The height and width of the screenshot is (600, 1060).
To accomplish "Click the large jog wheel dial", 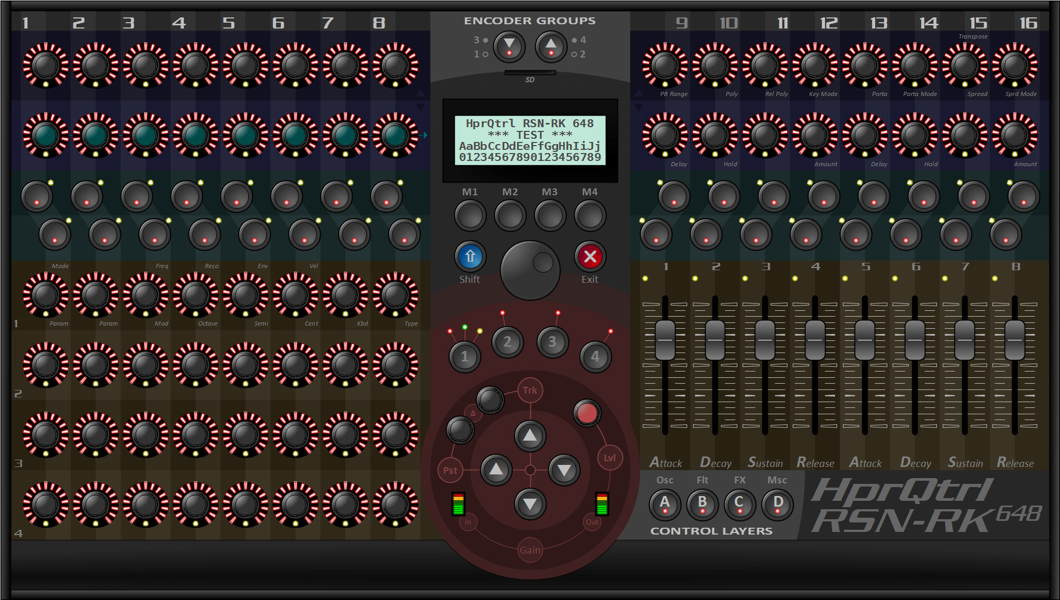I will [530, 270].
